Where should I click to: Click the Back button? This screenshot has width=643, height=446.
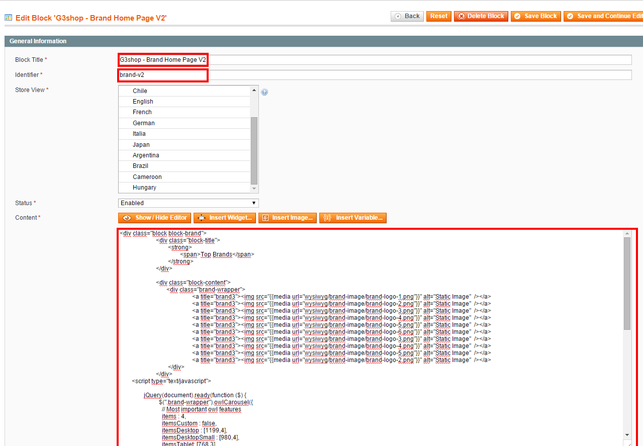coord(407,16)
